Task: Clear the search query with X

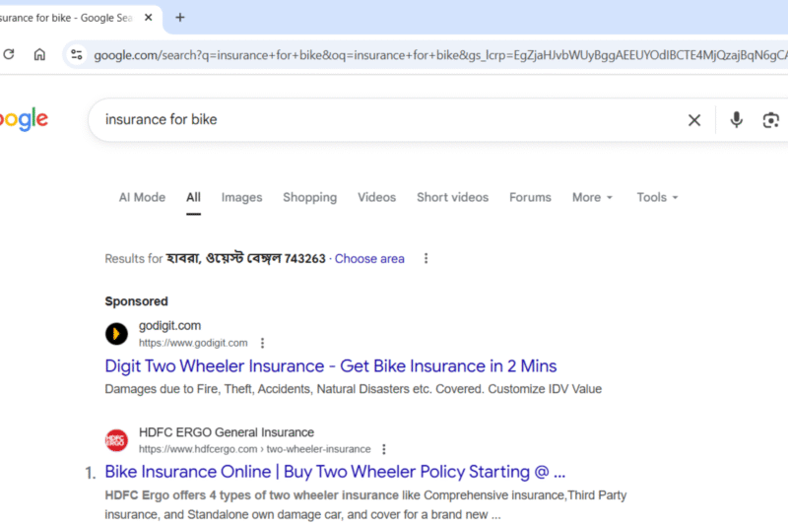Action: (694, 120)
